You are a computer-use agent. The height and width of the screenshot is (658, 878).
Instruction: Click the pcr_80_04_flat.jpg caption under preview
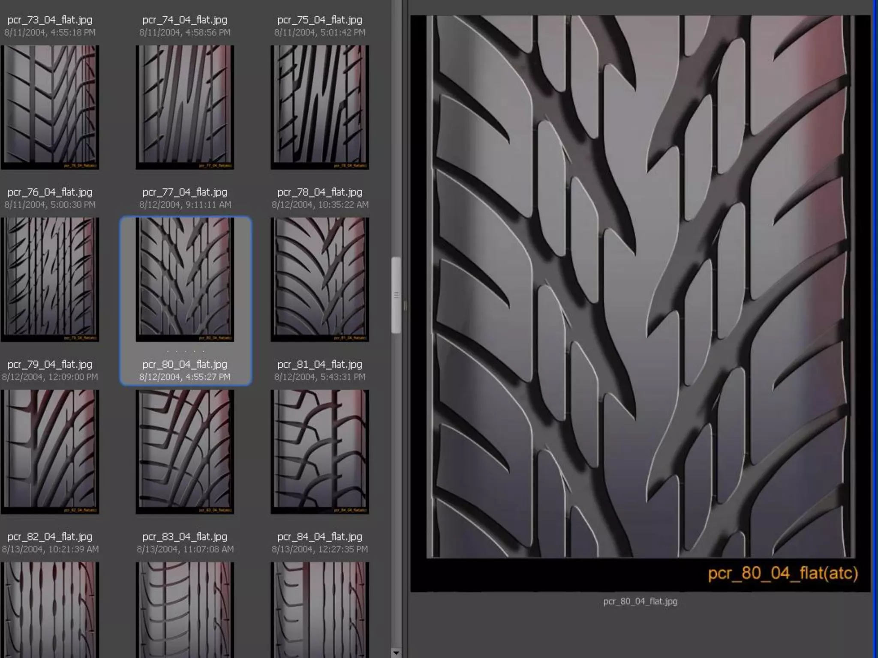[640, 601]
